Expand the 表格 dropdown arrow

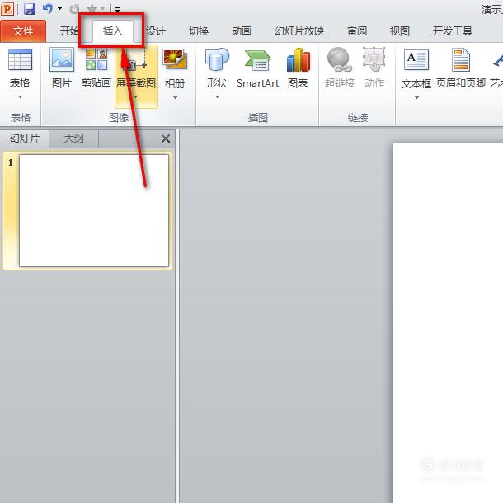tap(20, 96)
